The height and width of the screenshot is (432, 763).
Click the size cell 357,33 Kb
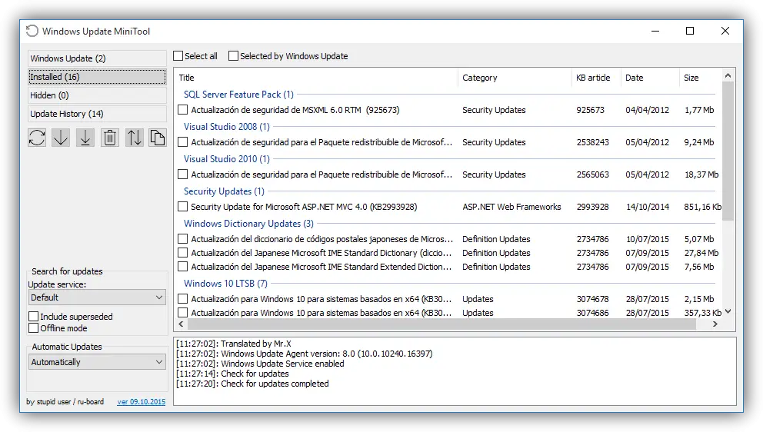click(x=703, y=313)
